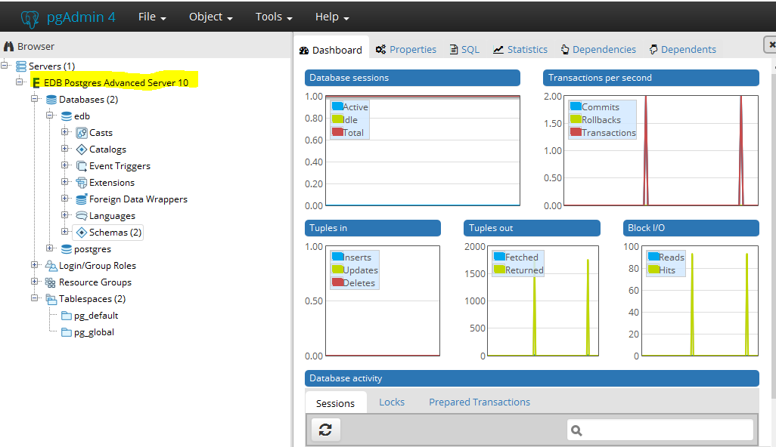Click the pg_default folder icon

[x=67, y=316]
